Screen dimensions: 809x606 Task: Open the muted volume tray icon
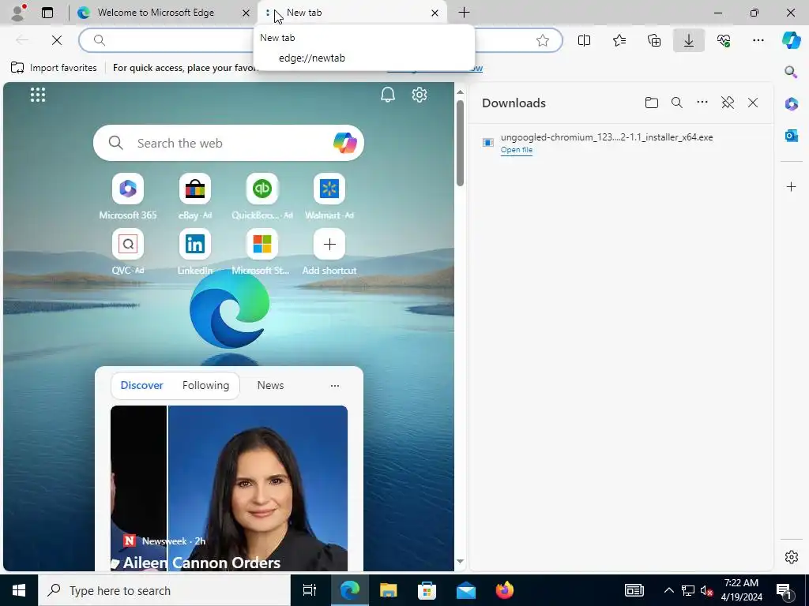point(707,590)
